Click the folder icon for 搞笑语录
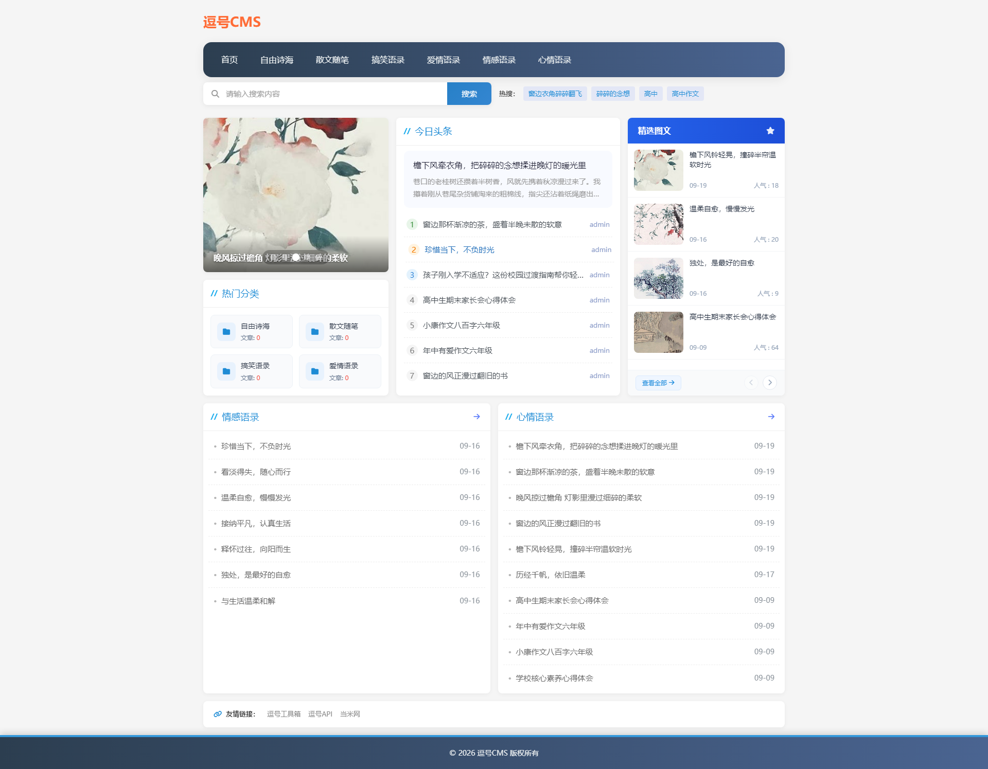 226,371
